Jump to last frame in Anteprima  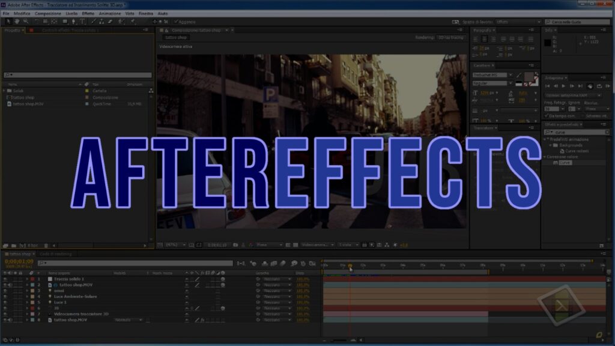[580, 86]
